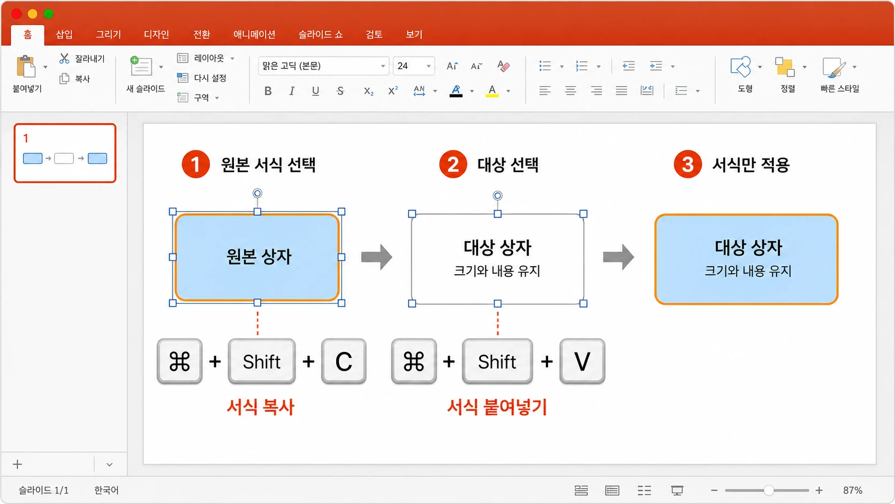The width and height of the screenshot is (895, 504).
Task: Switch to slide sorter view icon
Action: (644, 490)
